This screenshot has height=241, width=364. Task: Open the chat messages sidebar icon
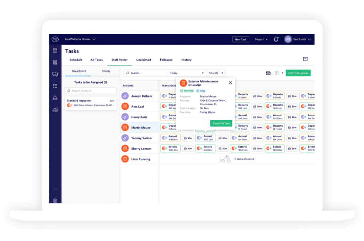click(x=55, y=74)
